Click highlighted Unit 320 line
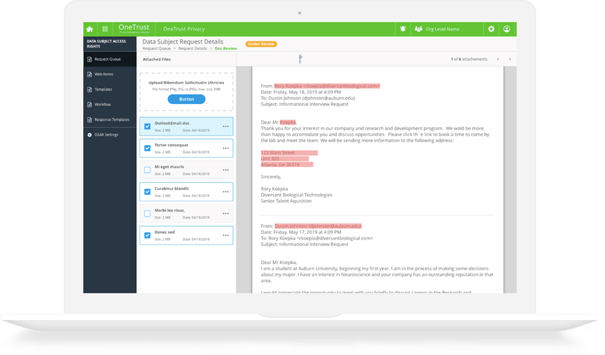 click(x=285, y=159)
